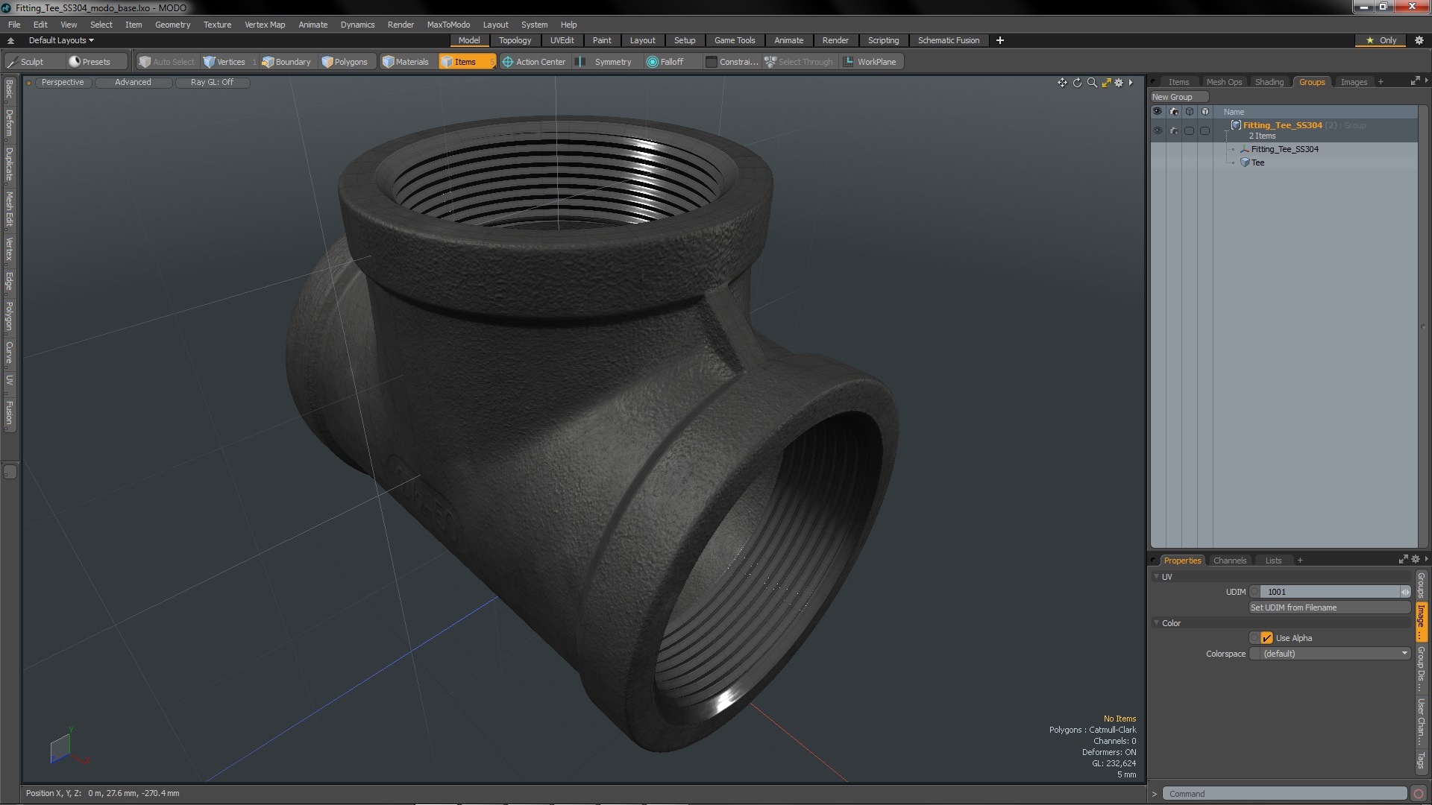The height and width of the screenshot is (805, 1432).
Task: Click Set UDIM from Filename button
Action: [1330, 607]
